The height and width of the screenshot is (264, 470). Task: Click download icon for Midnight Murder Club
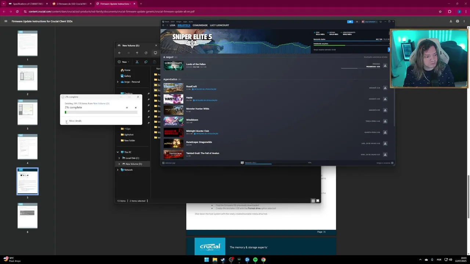[385, 132]
